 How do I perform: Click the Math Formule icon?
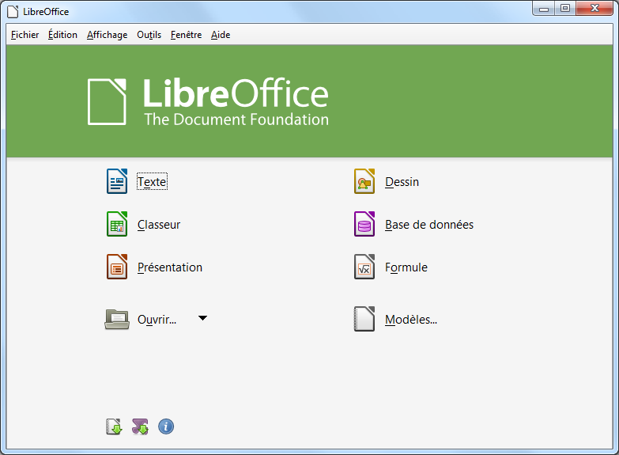click(364, 267)
